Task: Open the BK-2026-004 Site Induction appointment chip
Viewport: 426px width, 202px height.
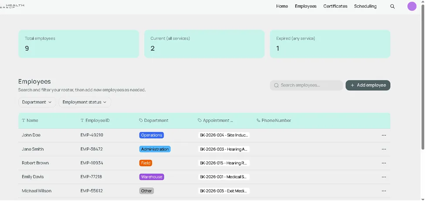Action: pos(224,135)
